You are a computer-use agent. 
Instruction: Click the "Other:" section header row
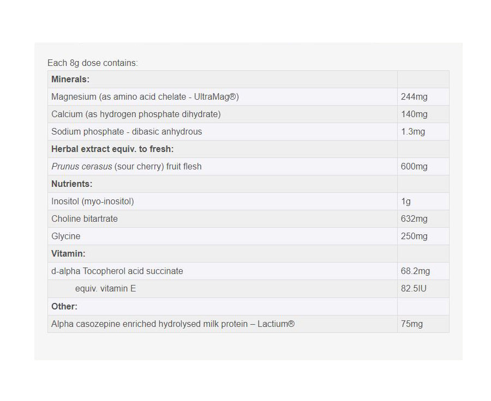(x=64, y=307)
